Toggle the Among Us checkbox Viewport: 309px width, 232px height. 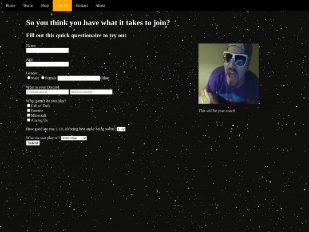[x=29, y=120]
